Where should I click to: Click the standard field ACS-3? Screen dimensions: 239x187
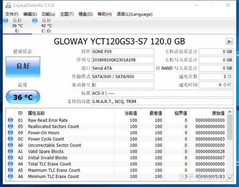coord(162,93)
